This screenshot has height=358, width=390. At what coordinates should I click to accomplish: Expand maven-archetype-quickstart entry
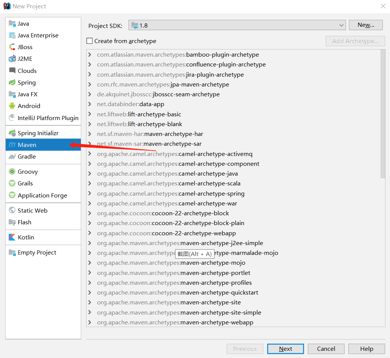point(90,292)
